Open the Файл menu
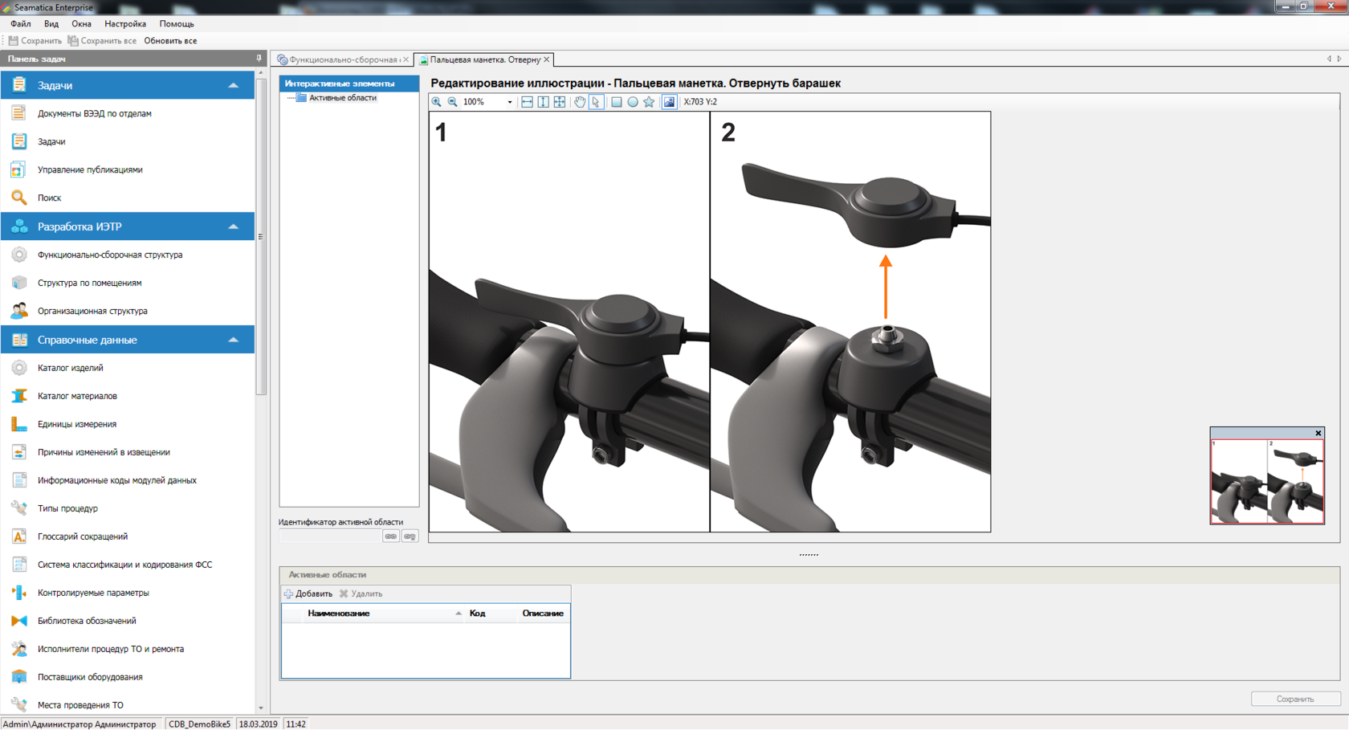Viewport: 1349px width, 730px height. click(20, 24)
